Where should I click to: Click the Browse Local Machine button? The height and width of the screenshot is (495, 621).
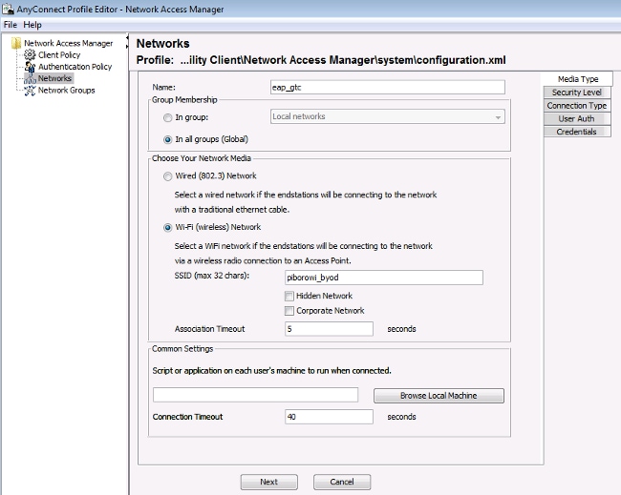pos(439,396)
